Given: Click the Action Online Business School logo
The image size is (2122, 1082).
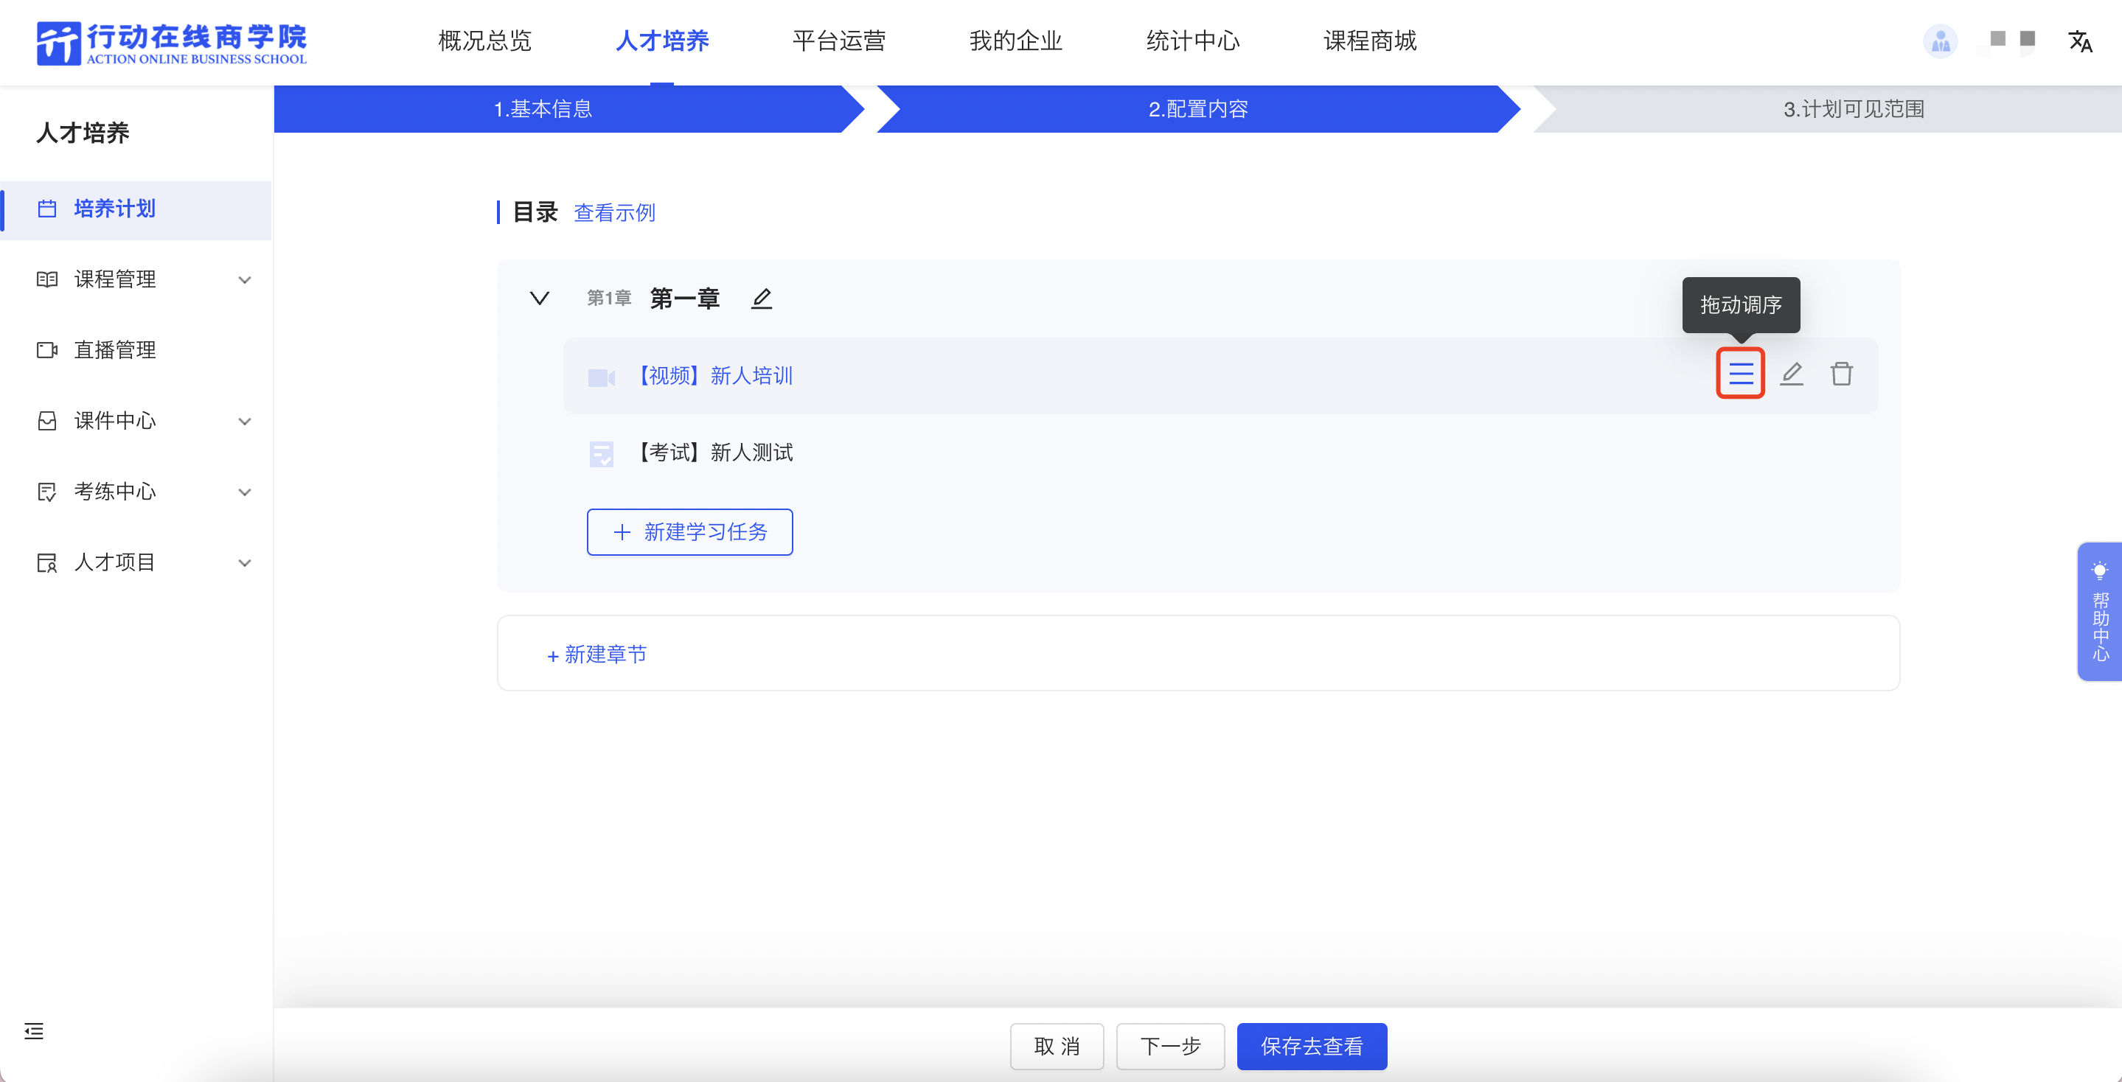Looking at the screenshot, I should [171, 43].
